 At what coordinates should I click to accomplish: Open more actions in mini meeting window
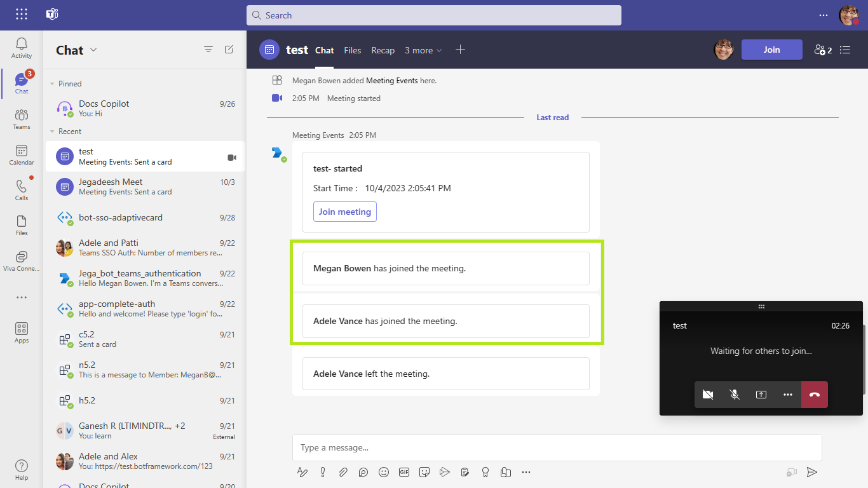pyautogui.click(x=788, y=395)
